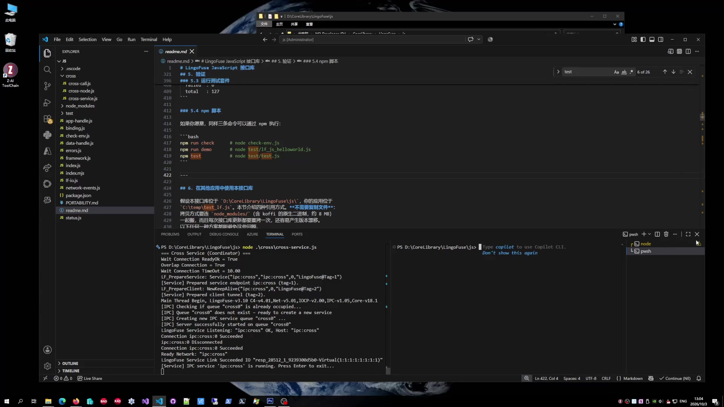Open the Python activity bar icon
Screen dimensions: 724x407
(x=47, y=135)
